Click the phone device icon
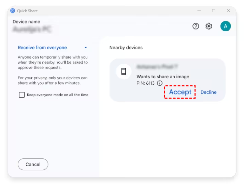Screen dimensions: 244x185 [124, 71]
